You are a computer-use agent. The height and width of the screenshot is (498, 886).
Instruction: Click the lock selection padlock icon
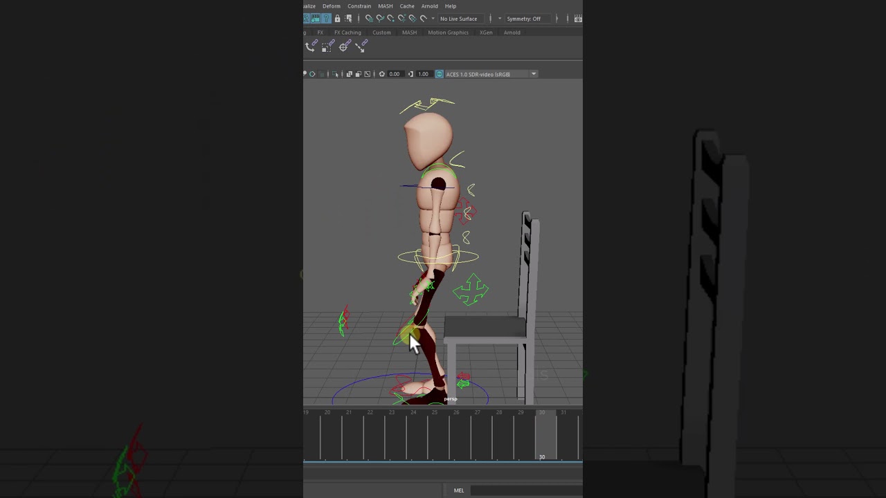337,19
